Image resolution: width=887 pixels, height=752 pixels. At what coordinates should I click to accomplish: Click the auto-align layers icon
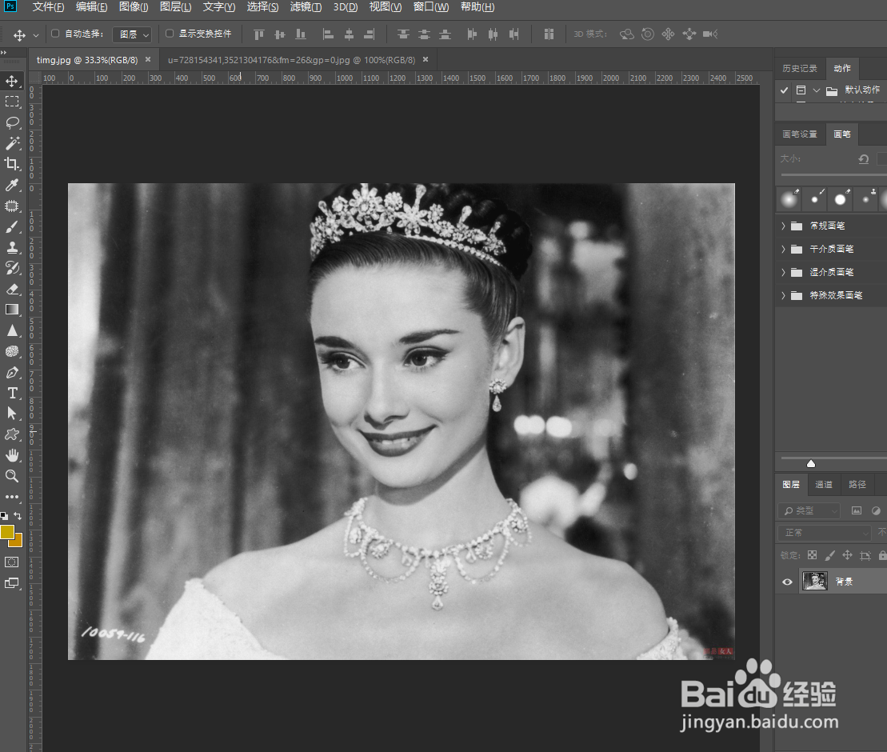coord(549,34)
